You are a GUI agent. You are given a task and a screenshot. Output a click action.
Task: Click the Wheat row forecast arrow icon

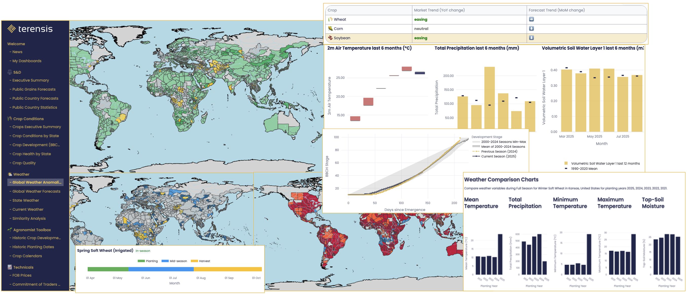[x=531, y=19]
